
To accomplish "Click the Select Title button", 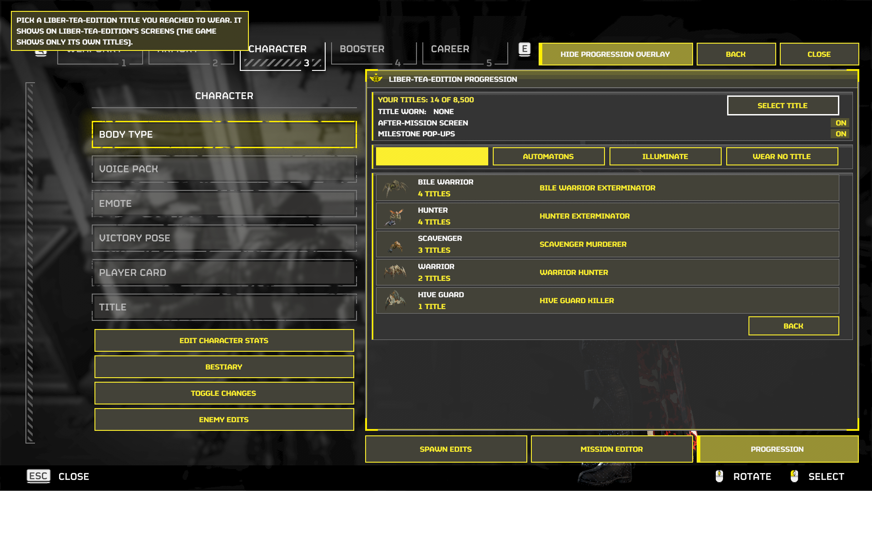I will coord(783,105).
